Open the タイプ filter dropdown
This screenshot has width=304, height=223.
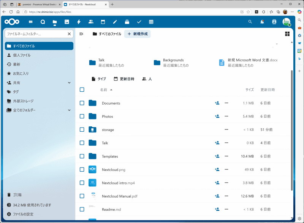tap(99, 79)
